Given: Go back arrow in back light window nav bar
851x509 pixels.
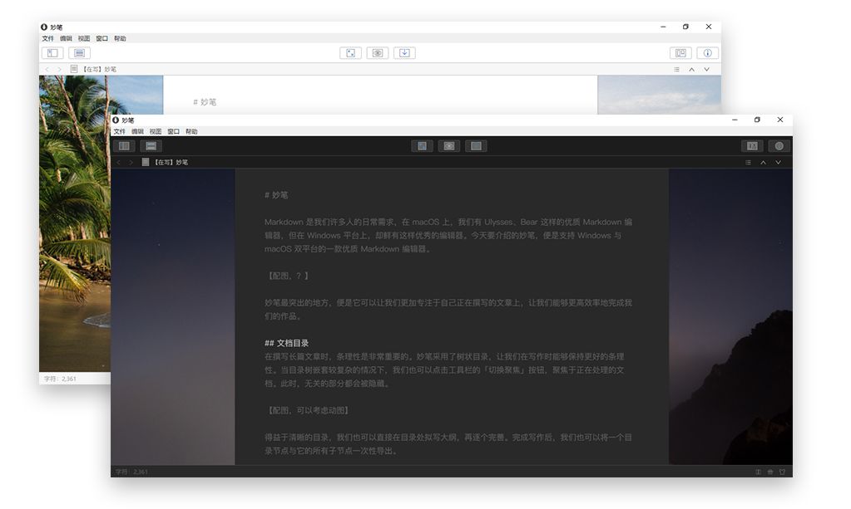Looking at the screenshot, I should tap(47, 69).
